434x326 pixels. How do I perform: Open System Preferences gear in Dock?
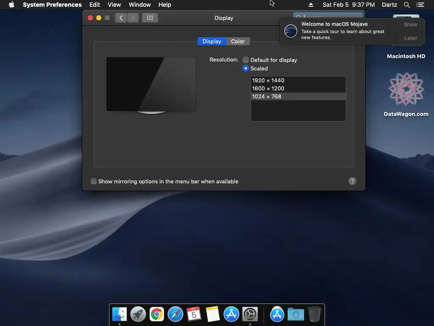point(250,315)
